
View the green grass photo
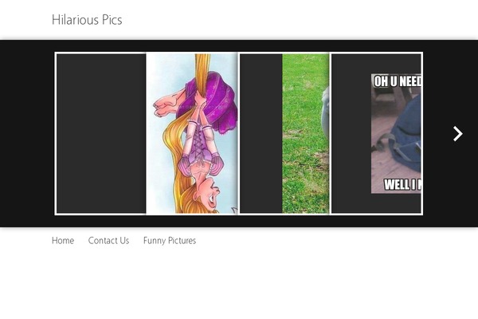[306, 133]
